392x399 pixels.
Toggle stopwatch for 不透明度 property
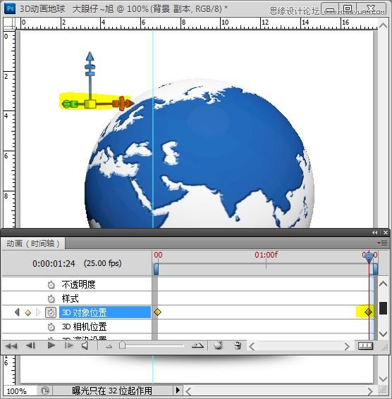tap(51, 284)
